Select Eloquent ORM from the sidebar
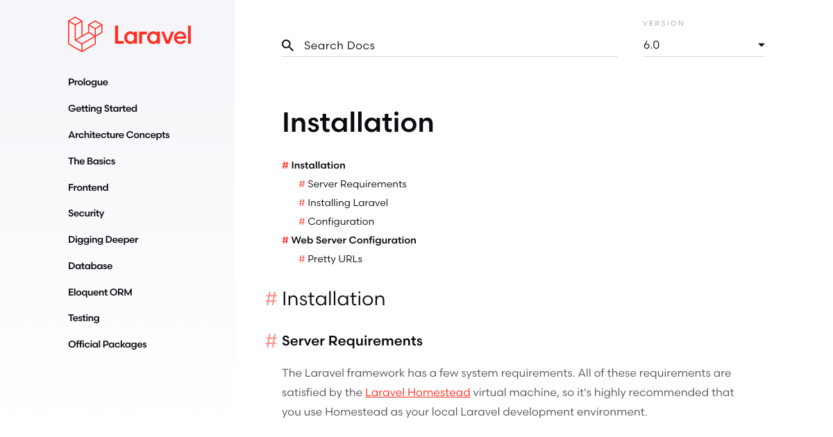The height and width of the screenshot is (437, 833). click(100, 292)
